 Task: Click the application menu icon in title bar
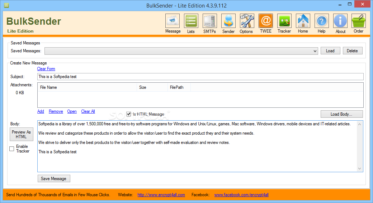(6, 5)
